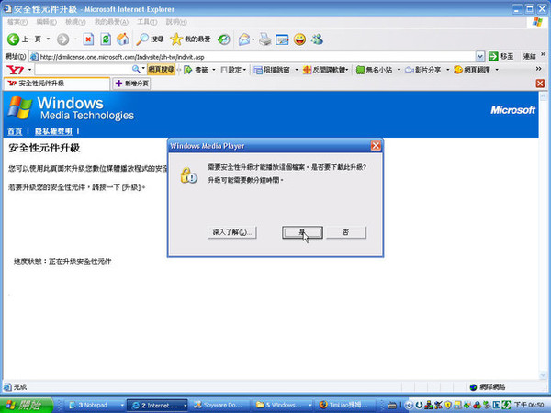This screenshot has height=413, width=551.
Task: Open the 說明 Help menu
Action: [176, 22]
